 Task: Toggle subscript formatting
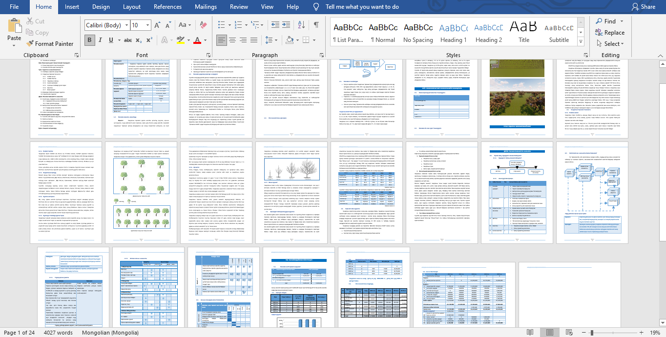click(x=139, y=40)
